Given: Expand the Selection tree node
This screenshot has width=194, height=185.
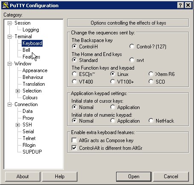Looking at the screenshot, I should [x=17, y=91].
